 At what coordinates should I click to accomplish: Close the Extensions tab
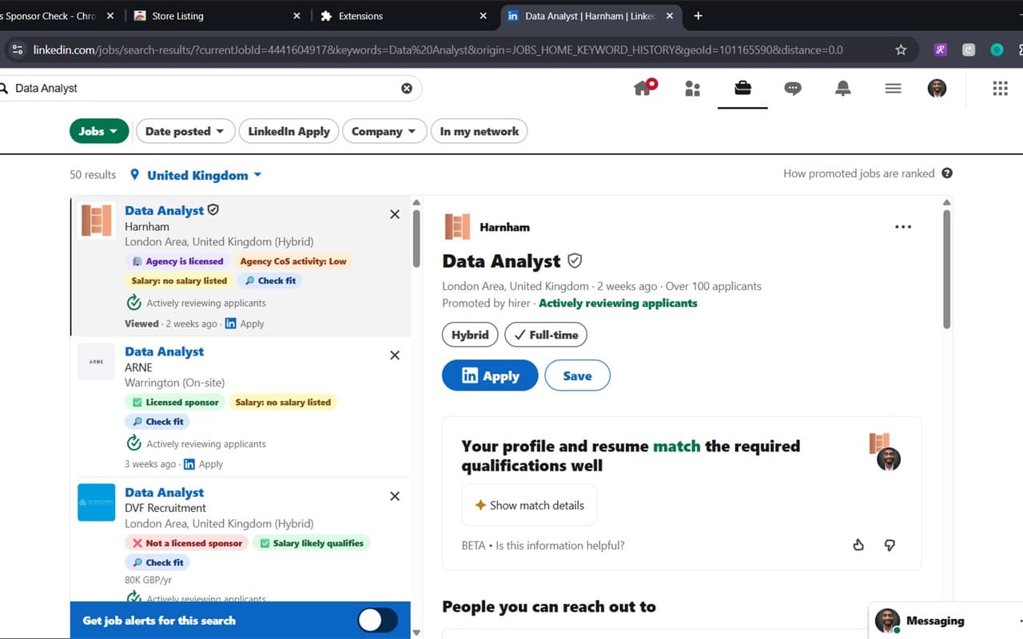(x=484, y=16)
